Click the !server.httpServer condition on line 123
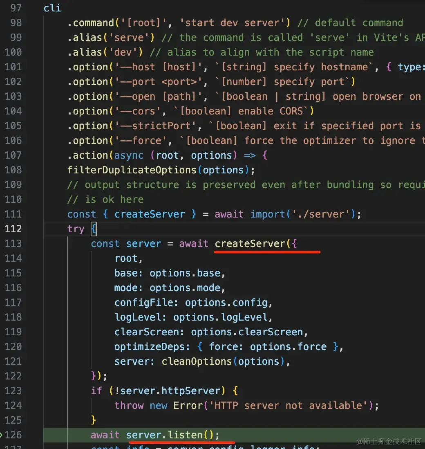 tap(168, 391)
